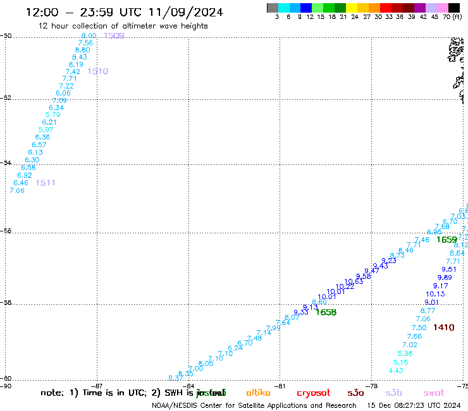Click the '10.63' wave height value

click(x=354, y=281)
